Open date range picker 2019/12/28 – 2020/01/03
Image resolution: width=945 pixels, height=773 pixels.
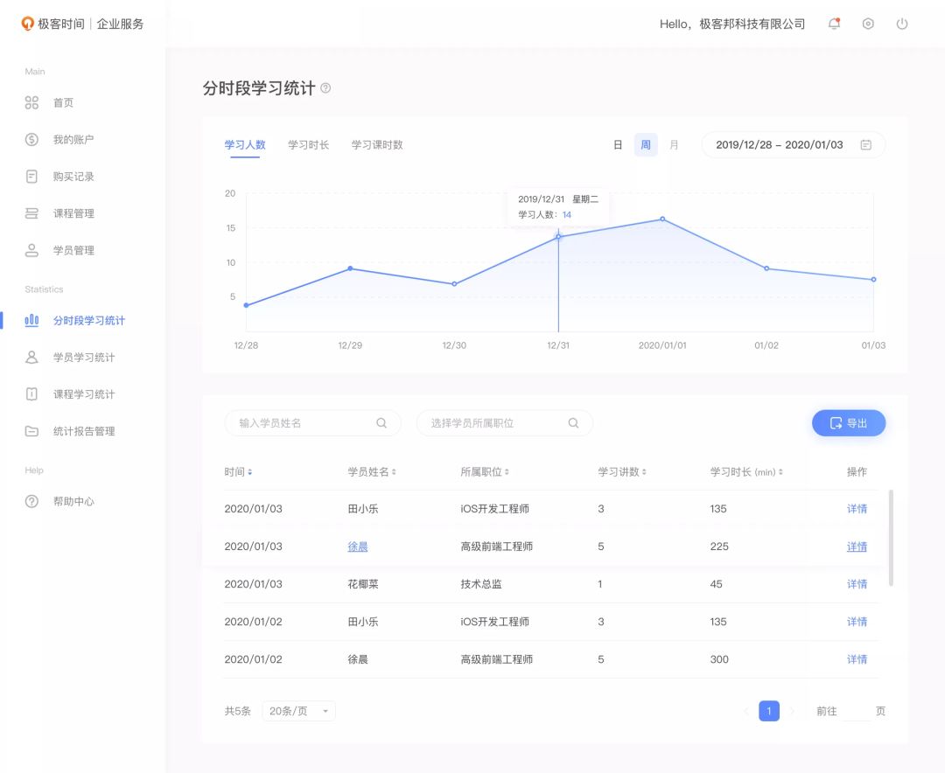coord(793,144)
